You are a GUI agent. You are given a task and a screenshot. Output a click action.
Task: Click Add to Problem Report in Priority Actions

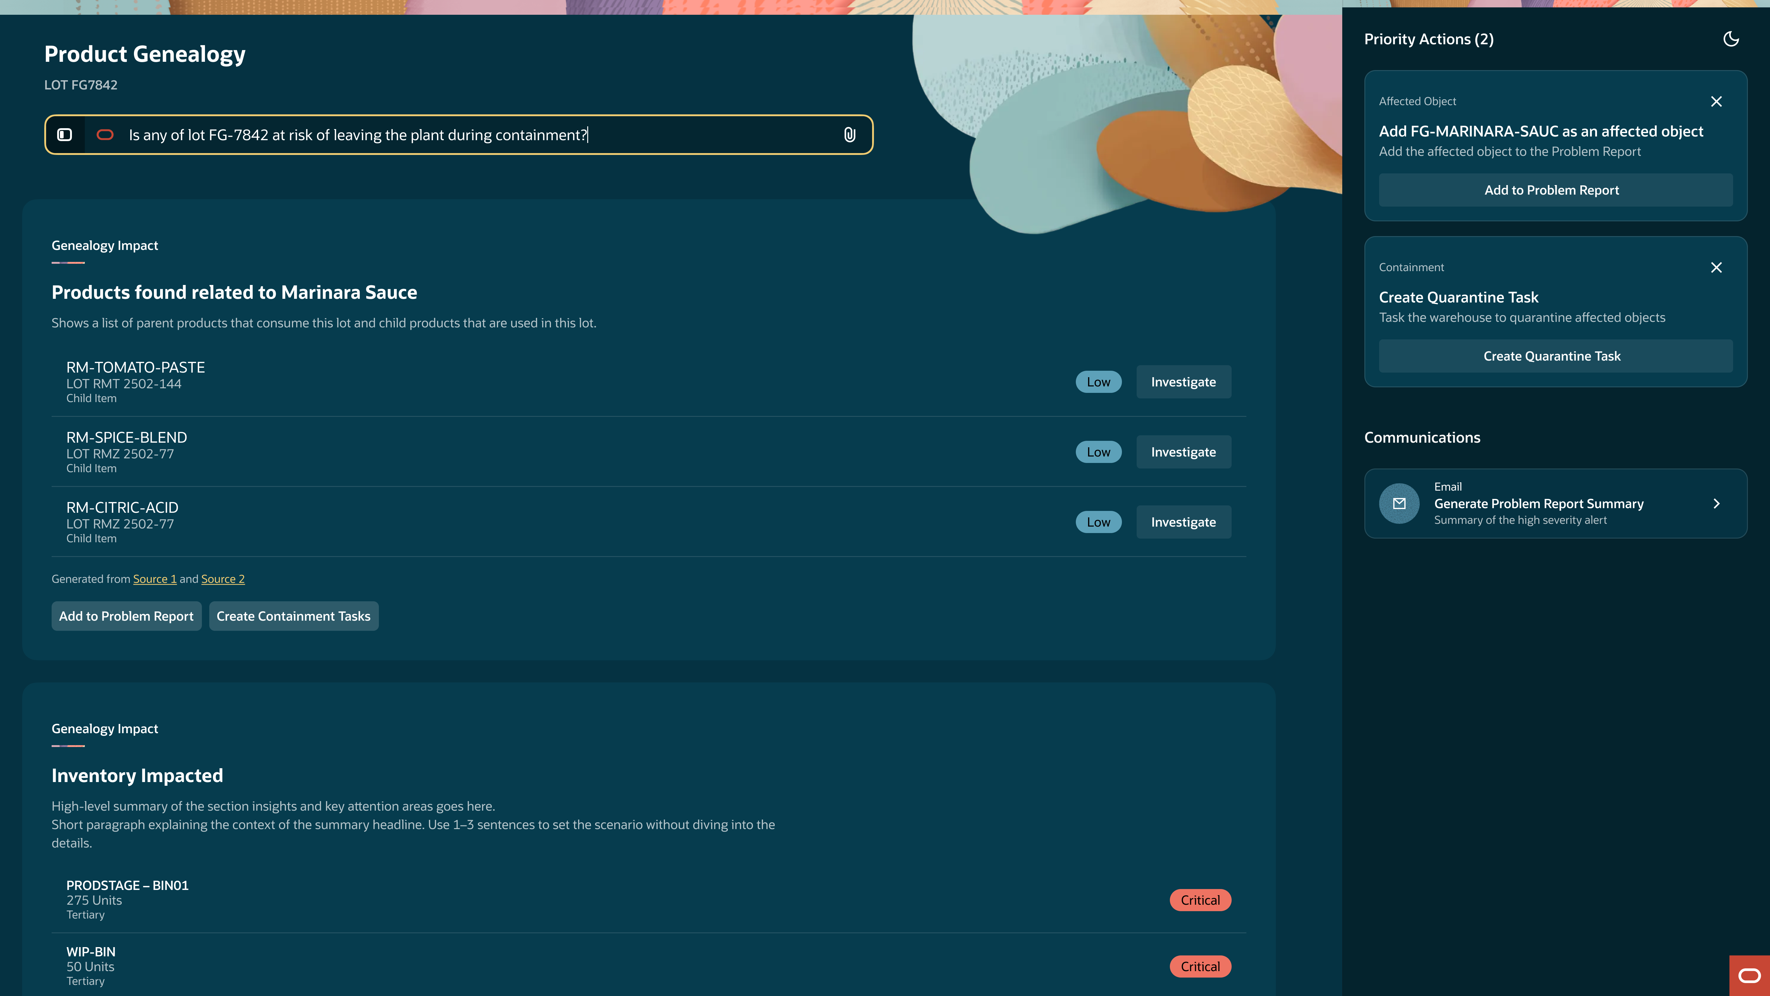(x=1556, y=190)
